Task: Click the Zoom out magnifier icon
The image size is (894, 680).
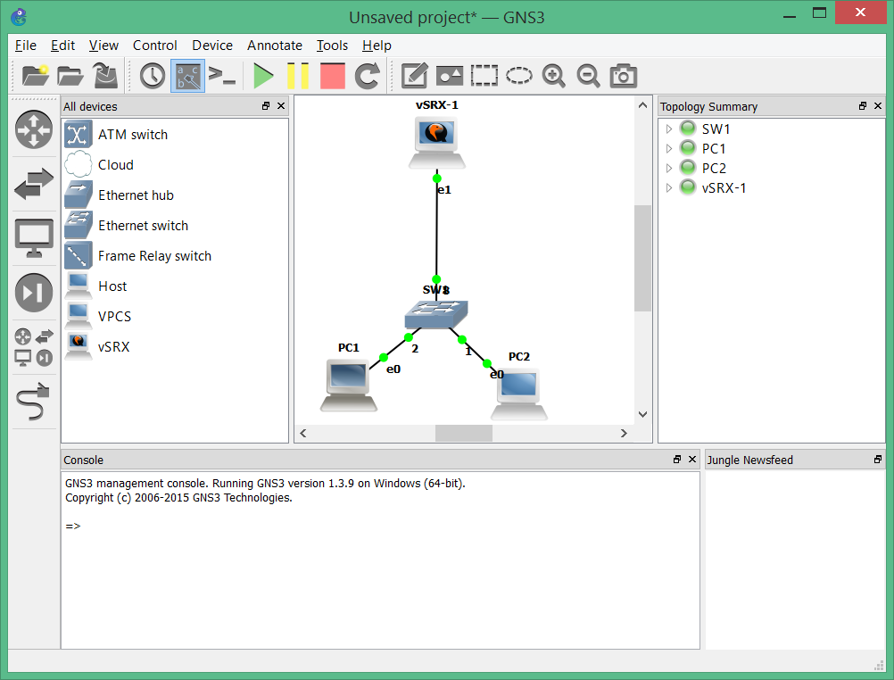Action: pos(588,75)
